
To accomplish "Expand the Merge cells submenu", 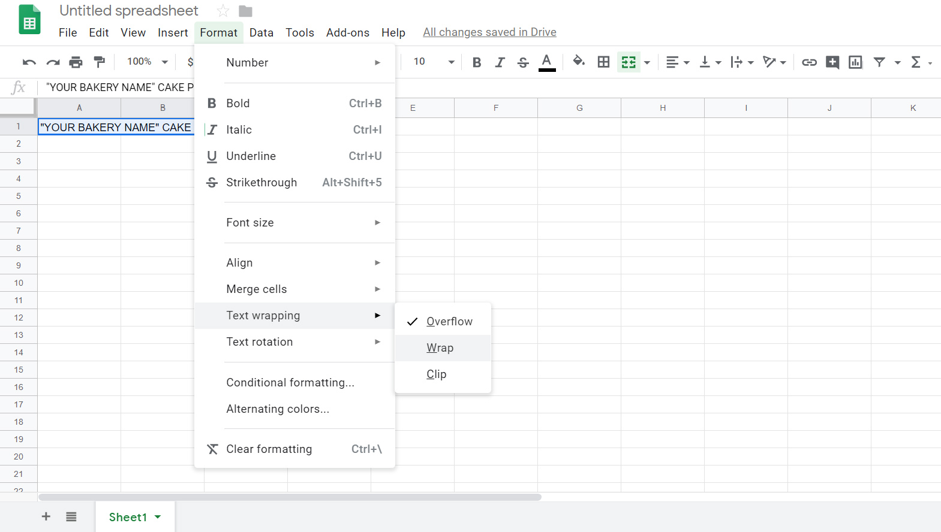I will [294, 289].
